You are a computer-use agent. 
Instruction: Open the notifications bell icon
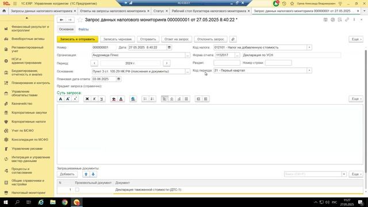coord(276,3)
